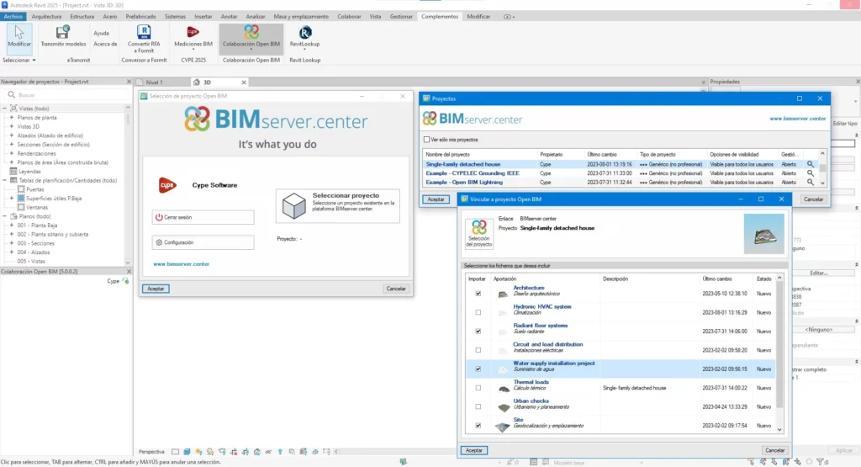Expand Secciones (Sección de edificio) node

(x=12, y=145)
